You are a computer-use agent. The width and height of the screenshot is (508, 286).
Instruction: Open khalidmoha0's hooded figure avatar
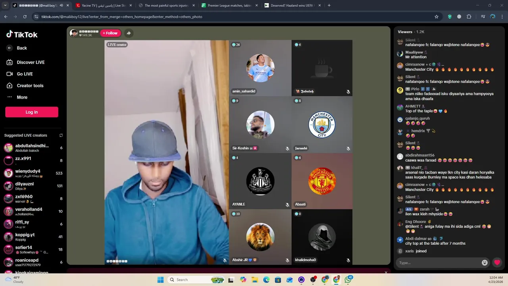tap(322, 237)
